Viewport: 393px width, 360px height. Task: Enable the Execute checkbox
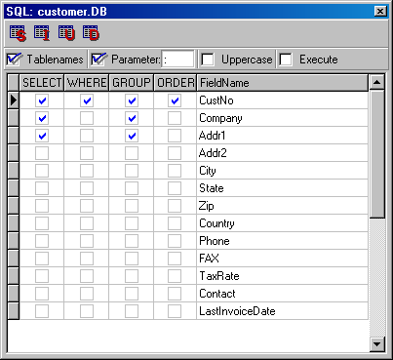tap(286, 60)
